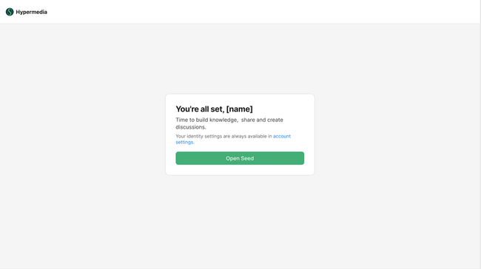Click the "Open Seed" label text
Image resolution: width=481 pixels, height=269 pixels.
pyautogui.click(x=240, y=158)
